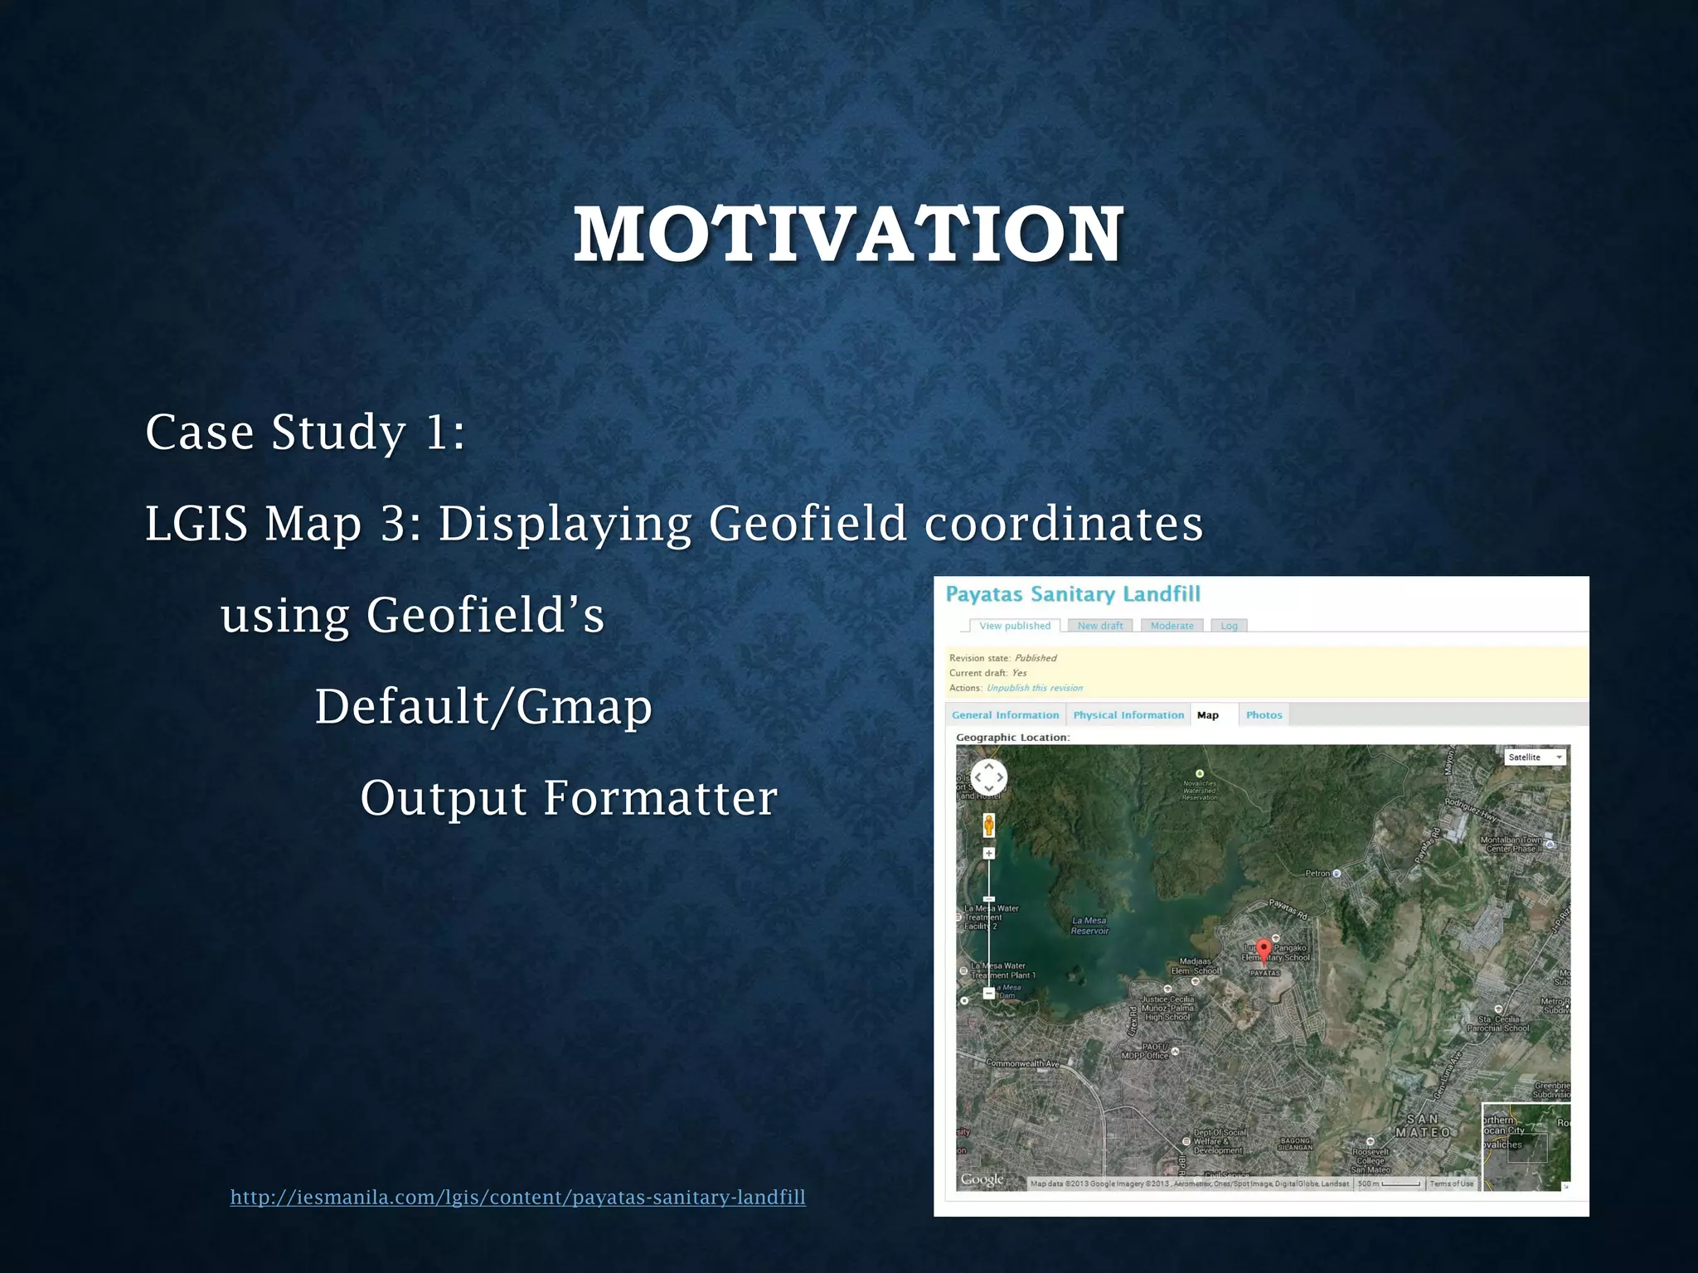Open the iesmanila.com payatas-sanitary-landfill link
1698x1273 pixels.
[x=517, y=1197]
